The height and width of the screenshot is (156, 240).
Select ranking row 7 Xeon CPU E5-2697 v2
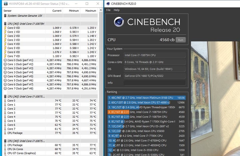point(146,126)
